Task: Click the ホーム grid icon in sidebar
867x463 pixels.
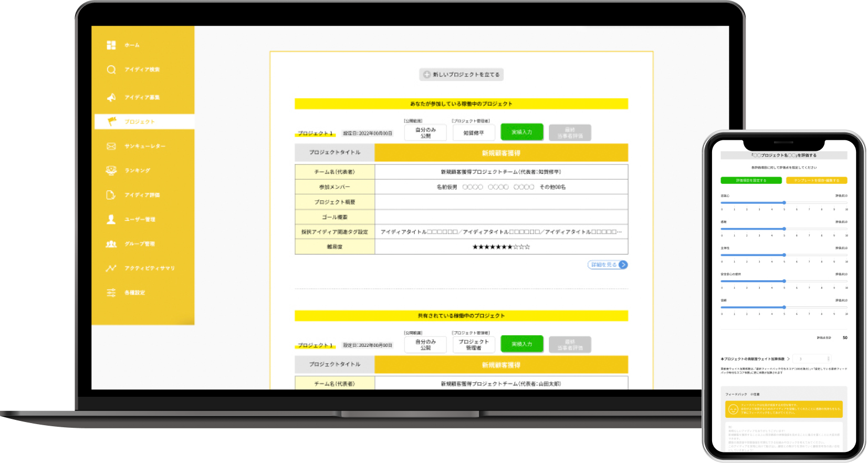Action: tap(111, 45)
